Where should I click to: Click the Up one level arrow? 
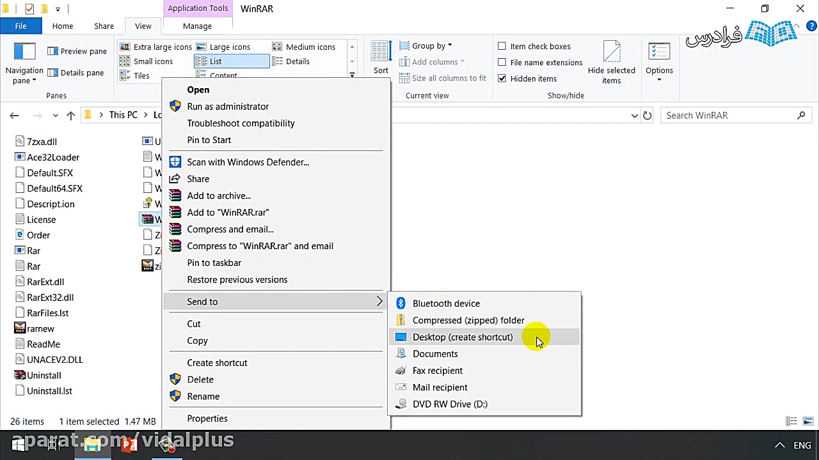point(70,116)
